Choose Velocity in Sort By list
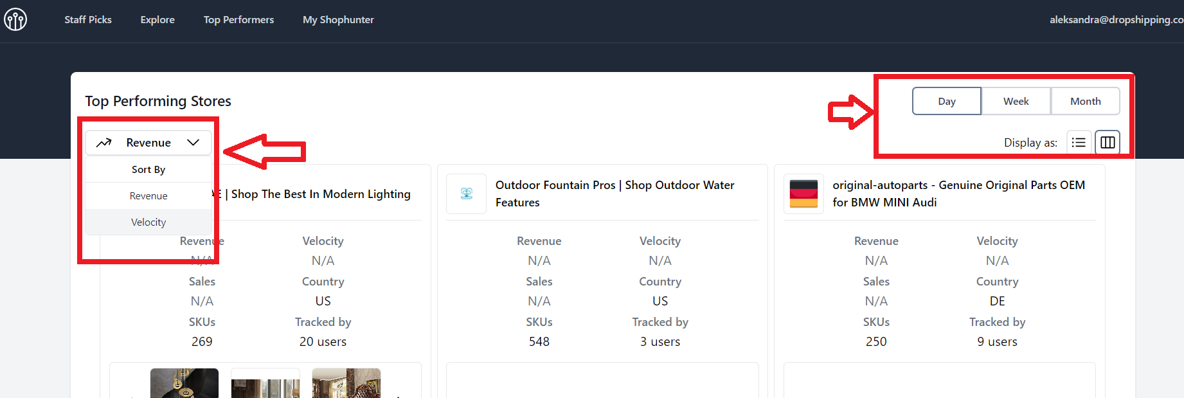 point(148,222)
